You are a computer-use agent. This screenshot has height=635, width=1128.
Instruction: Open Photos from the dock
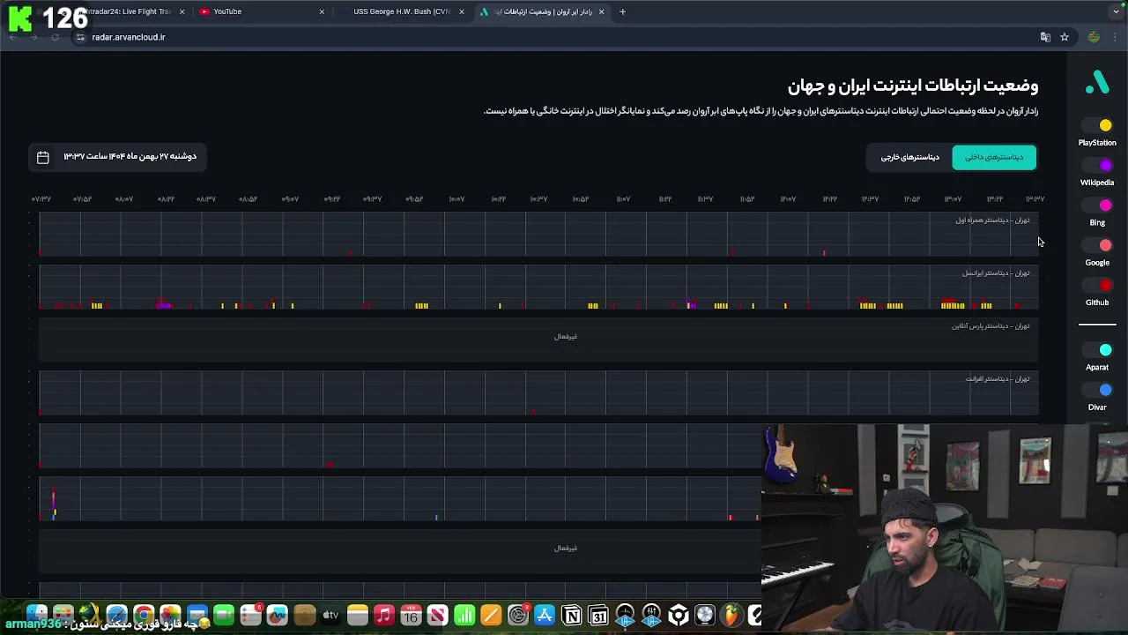[x=170, y=615]
